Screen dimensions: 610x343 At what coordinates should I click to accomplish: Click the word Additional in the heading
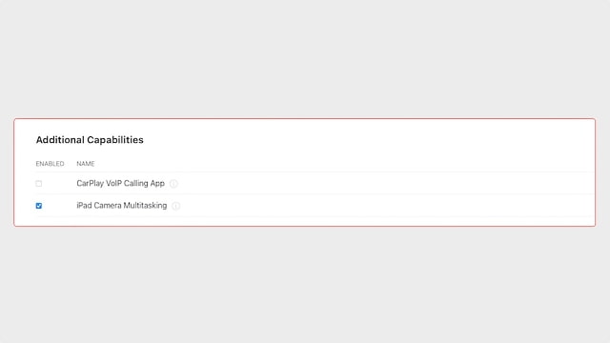60,140
